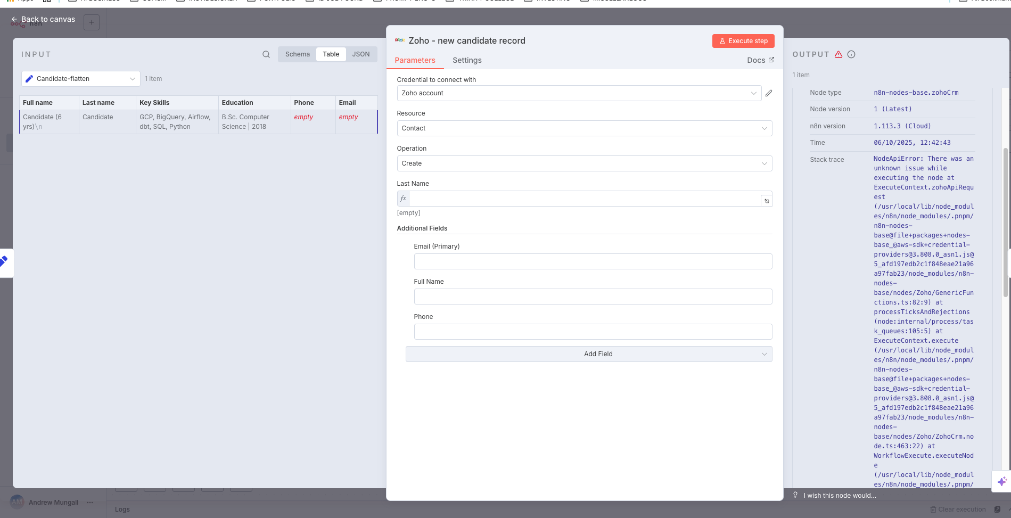Screen dimensions: 1011x518
Task: Execute the Zoho step
Action: (x=743, y=41)
